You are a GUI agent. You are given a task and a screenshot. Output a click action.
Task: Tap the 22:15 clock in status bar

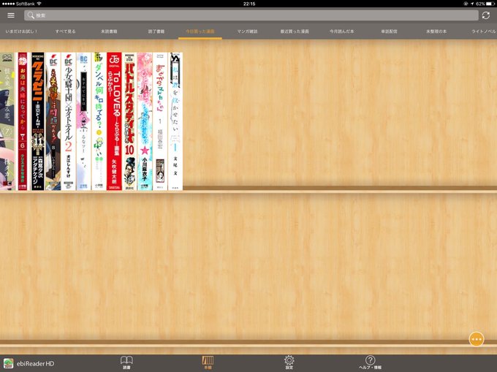point(249,4)
